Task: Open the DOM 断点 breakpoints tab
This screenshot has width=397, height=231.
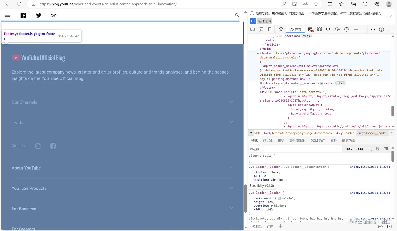Action: [x=318, y=141]
